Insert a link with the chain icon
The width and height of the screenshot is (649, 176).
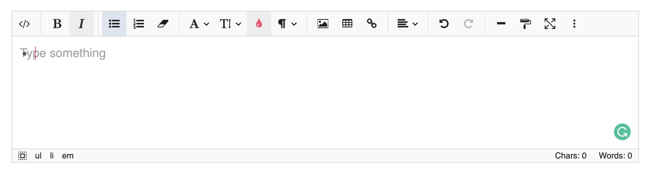coord(372,24)
